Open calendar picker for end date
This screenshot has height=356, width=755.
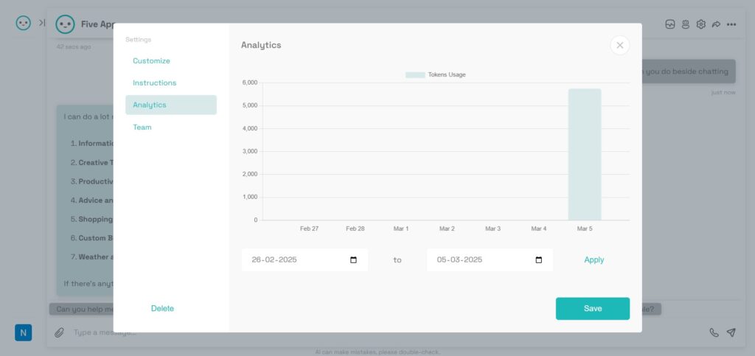539,259
